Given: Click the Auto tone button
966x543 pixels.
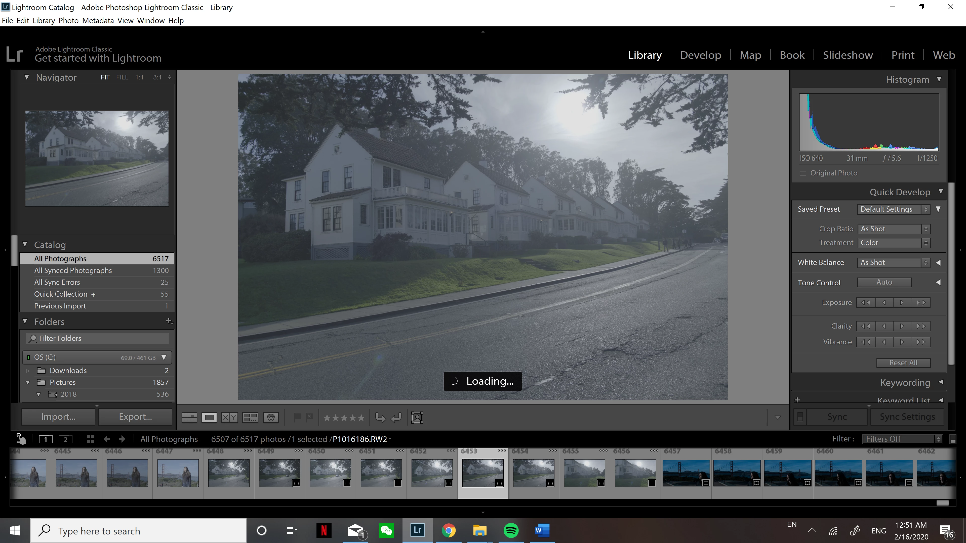Looking at the screenshot, I should 884,282.
